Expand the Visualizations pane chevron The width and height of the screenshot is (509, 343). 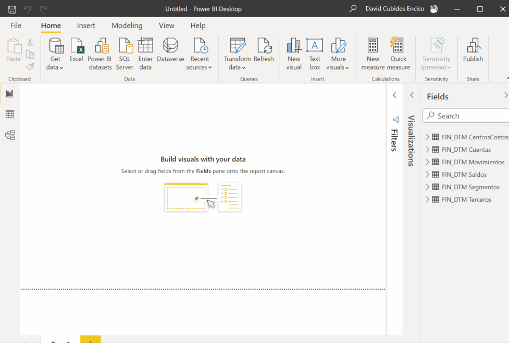(x=412, y=95)
